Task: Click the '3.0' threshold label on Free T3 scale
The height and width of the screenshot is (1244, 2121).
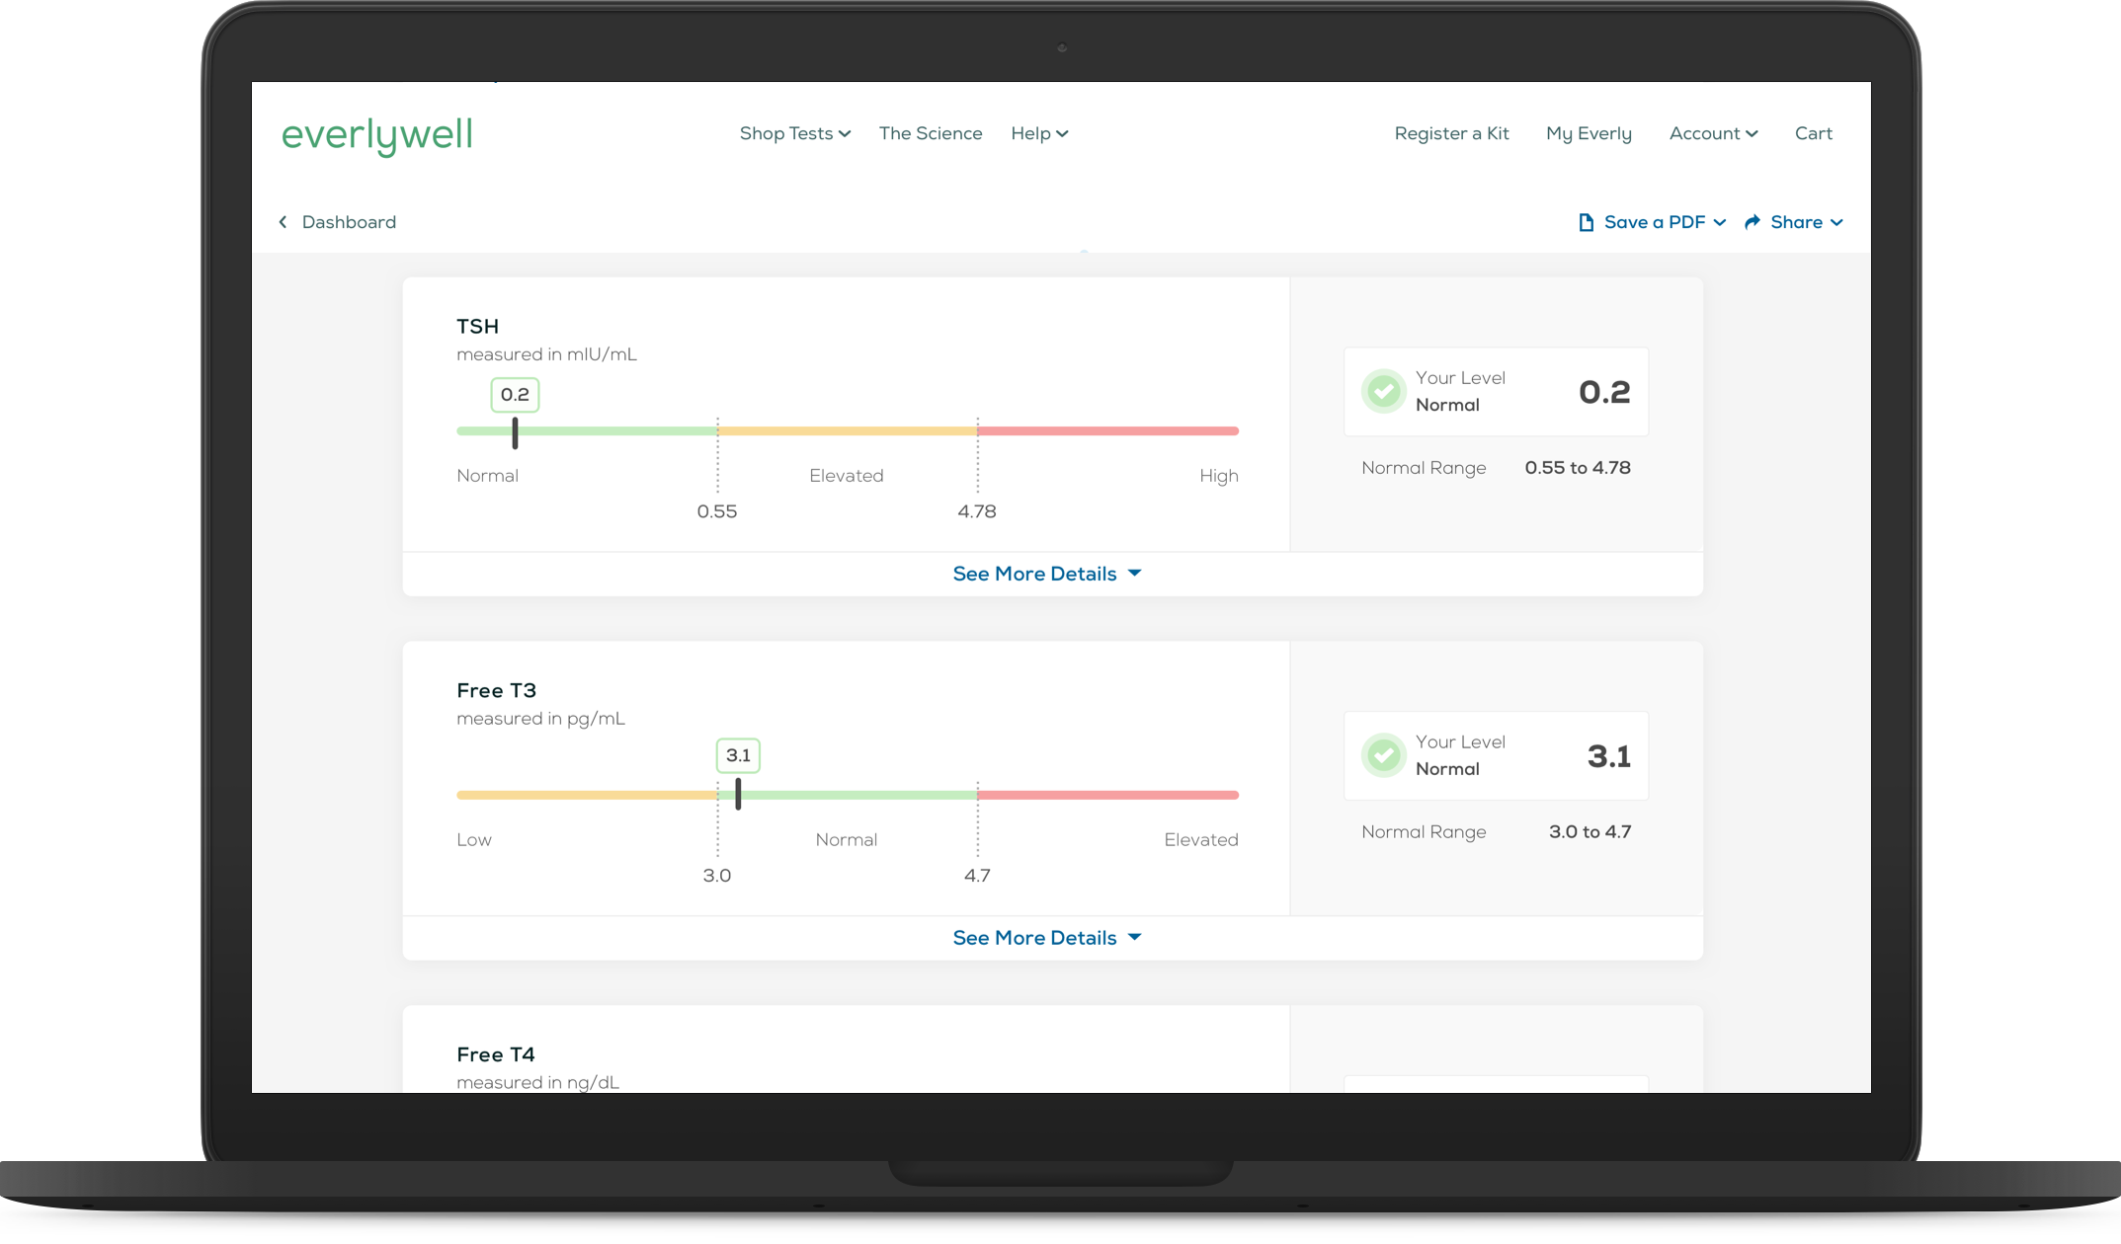Action: (x=717, y=876)
